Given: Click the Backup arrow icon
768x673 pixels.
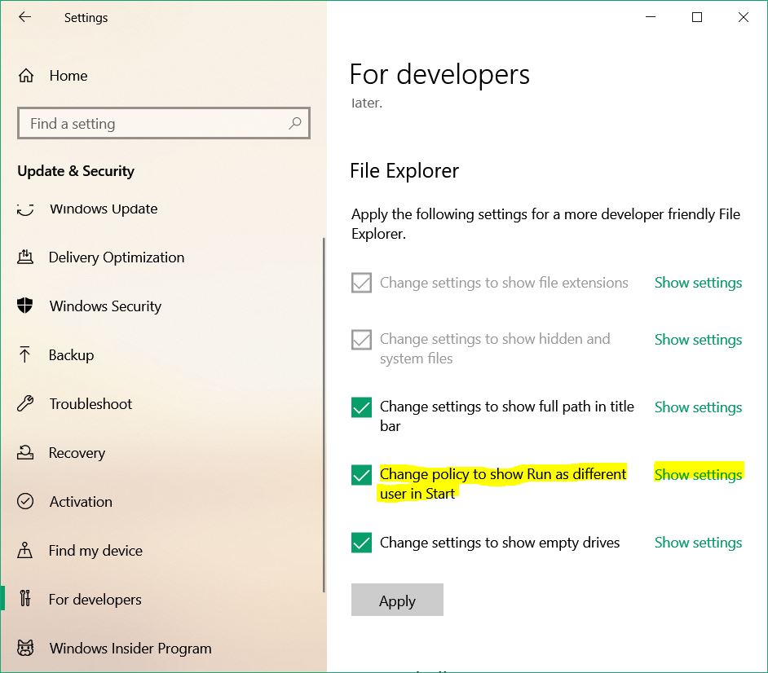Looking at the screenshot, I should (x=24, y=354).
